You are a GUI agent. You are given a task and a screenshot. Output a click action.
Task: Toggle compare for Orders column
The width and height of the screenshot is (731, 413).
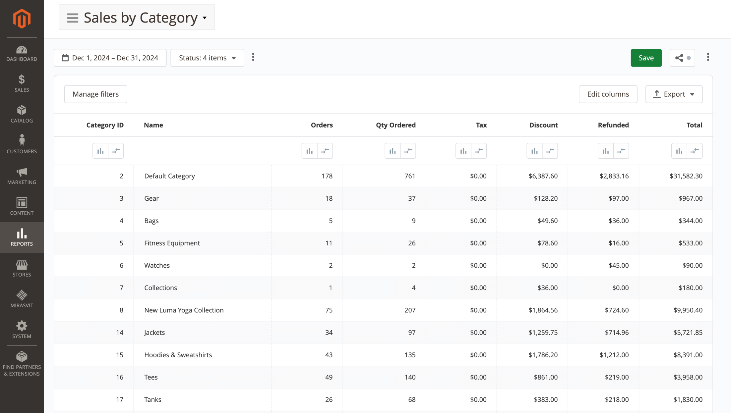point(325,151)
